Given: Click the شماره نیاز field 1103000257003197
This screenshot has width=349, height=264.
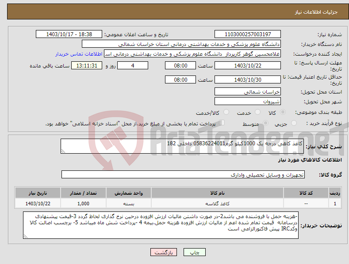Looking at the screenshot, I should 248,34.
